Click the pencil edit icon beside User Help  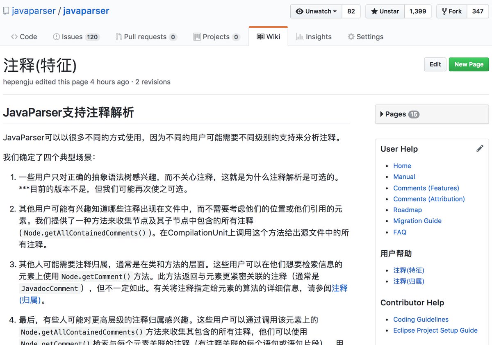[x=480, y=149]
